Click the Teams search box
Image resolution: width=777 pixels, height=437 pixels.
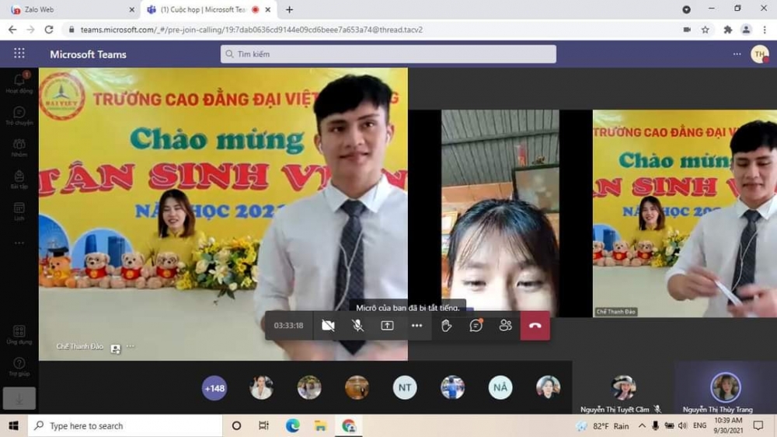click(x=388, y=54)
